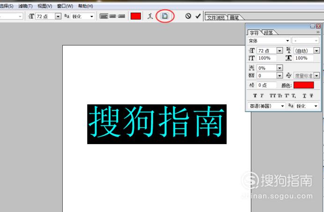Toggle the character and paragraph palettes

(x=165, y=16)
